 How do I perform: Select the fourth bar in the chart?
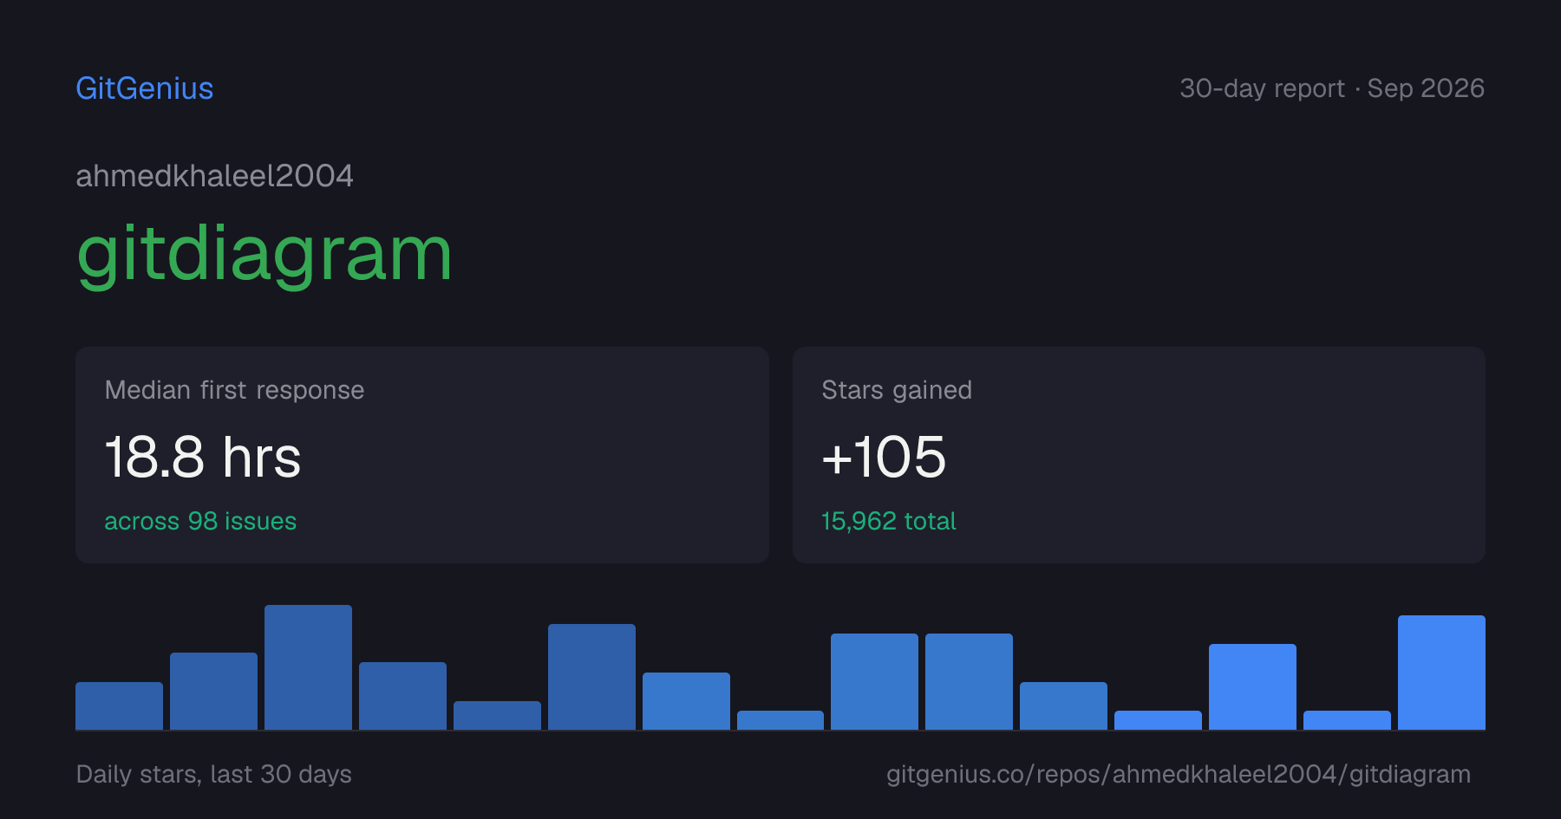coord(402,696)
